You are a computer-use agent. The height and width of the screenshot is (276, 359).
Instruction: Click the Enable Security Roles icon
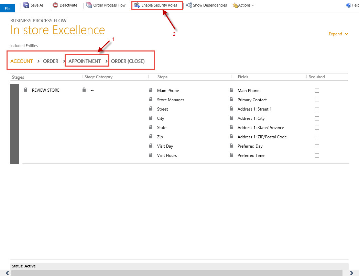(x=137, y=5)
